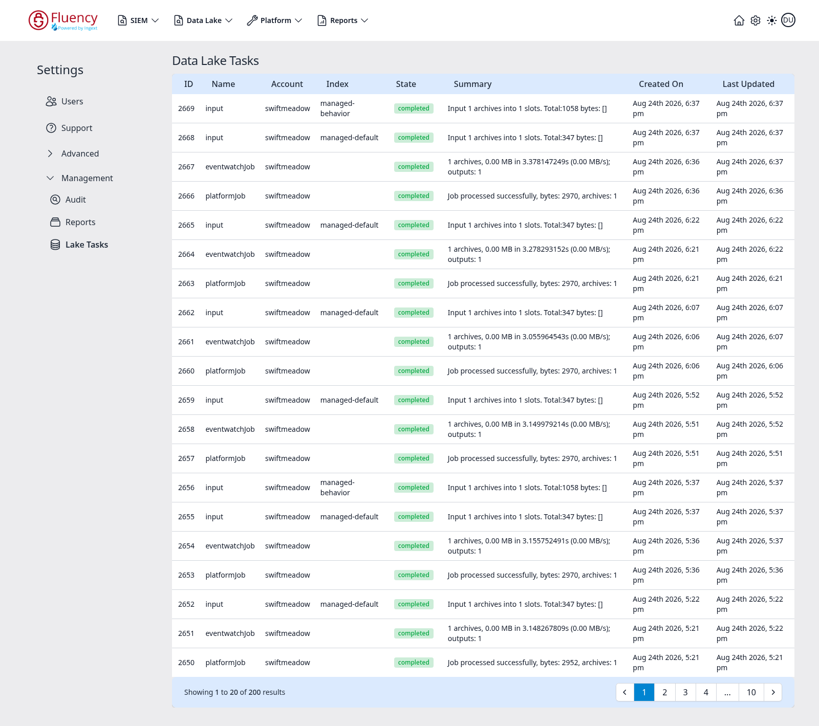The image size is (819, 726).
Task: Click the Last Updated column header
Action: [x=748, y=84]
